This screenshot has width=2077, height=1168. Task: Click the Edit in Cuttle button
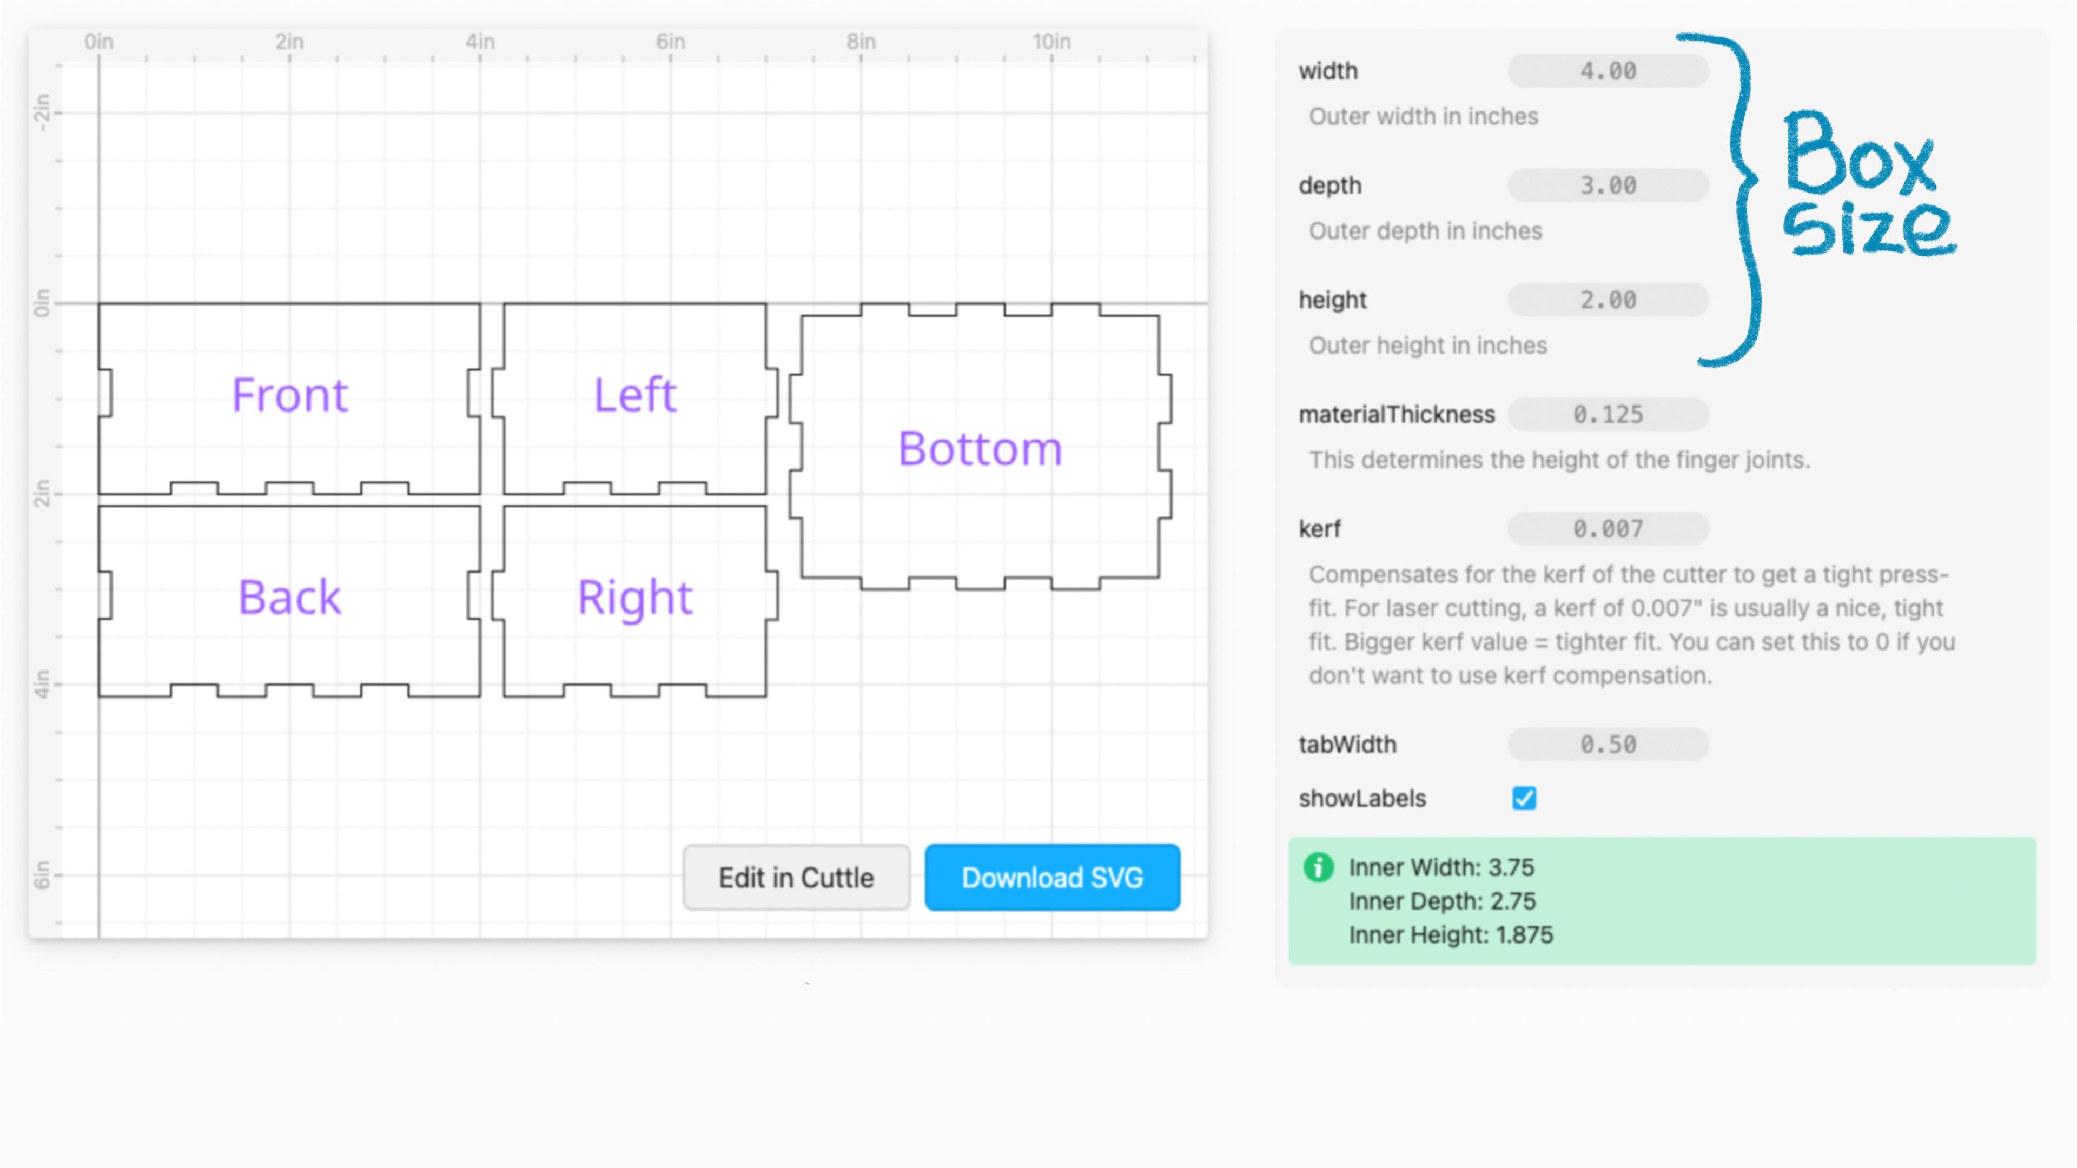pyautogui.click(x=796, y=877)
